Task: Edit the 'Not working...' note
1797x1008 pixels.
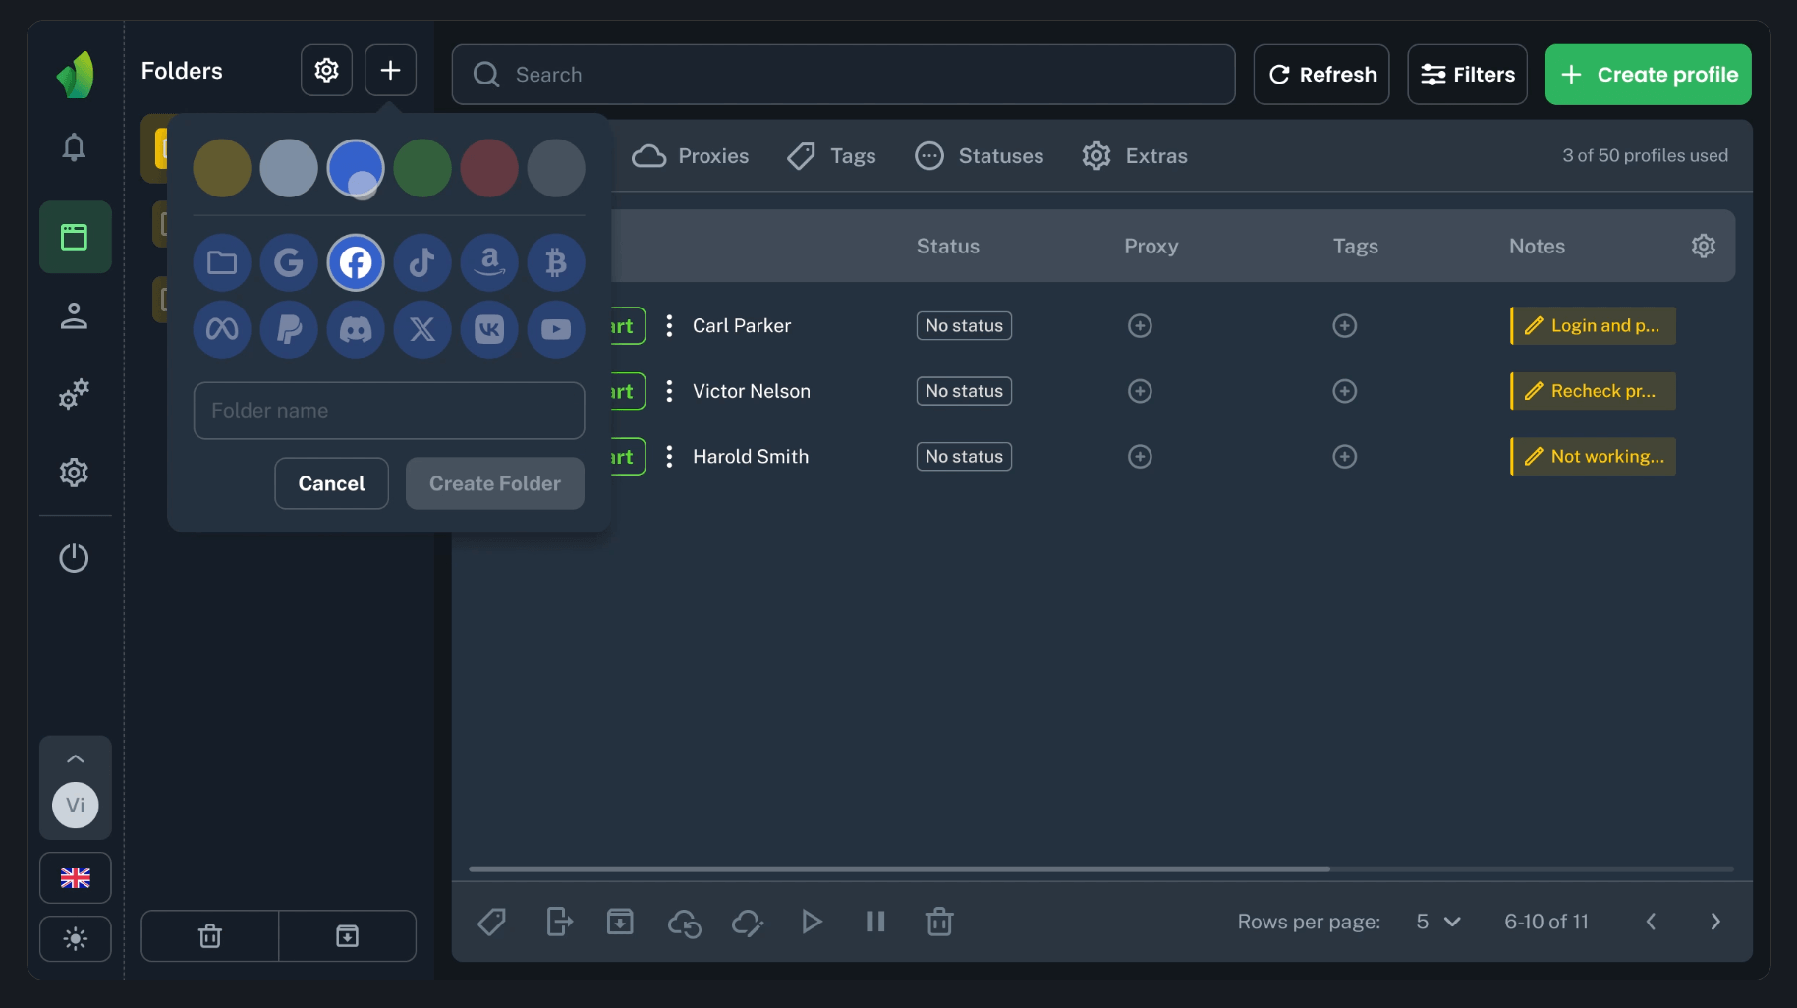Action: click(1593, 457)
